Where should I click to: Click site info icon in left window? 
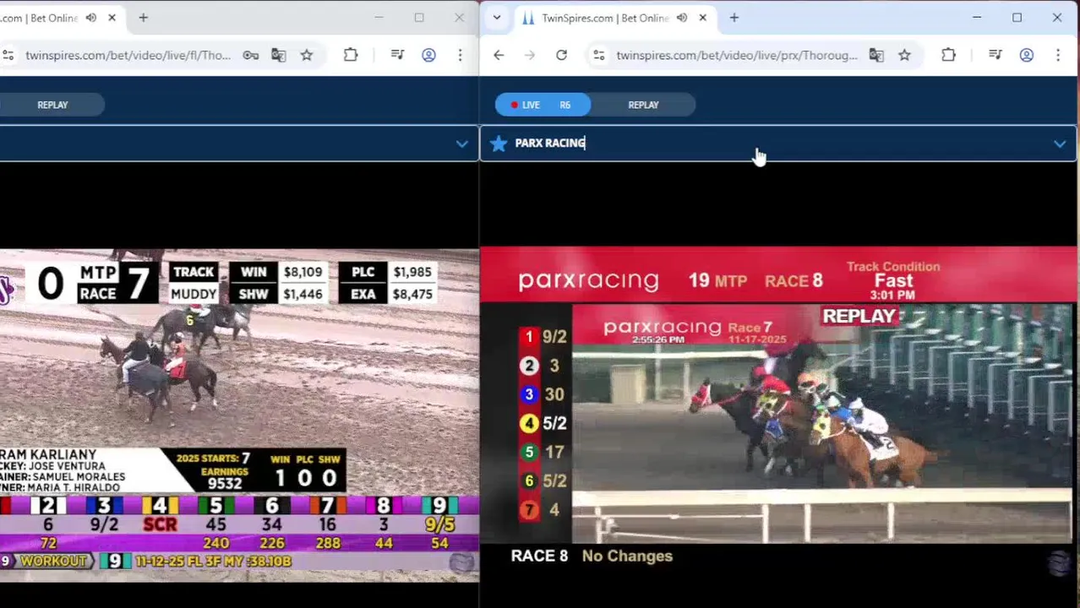coord(8,55)
